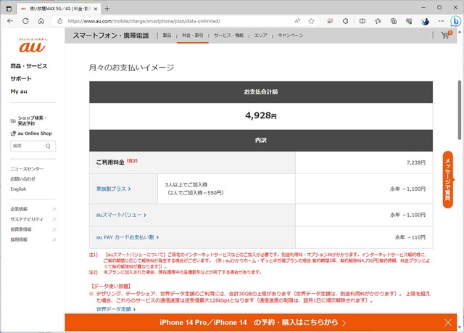Open ショップ検索・来店予約 link
Screen dimensions: 464x333
pos(29,120)
